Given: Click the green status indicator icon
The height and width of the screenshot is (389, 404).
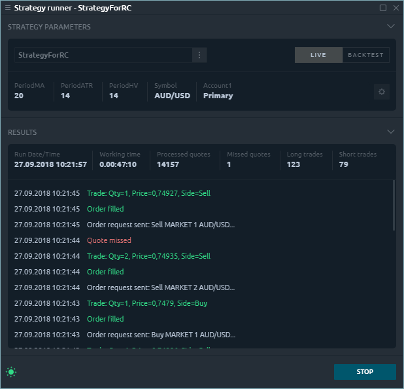Looking at the screenshot, I should [x=11, y=372].
